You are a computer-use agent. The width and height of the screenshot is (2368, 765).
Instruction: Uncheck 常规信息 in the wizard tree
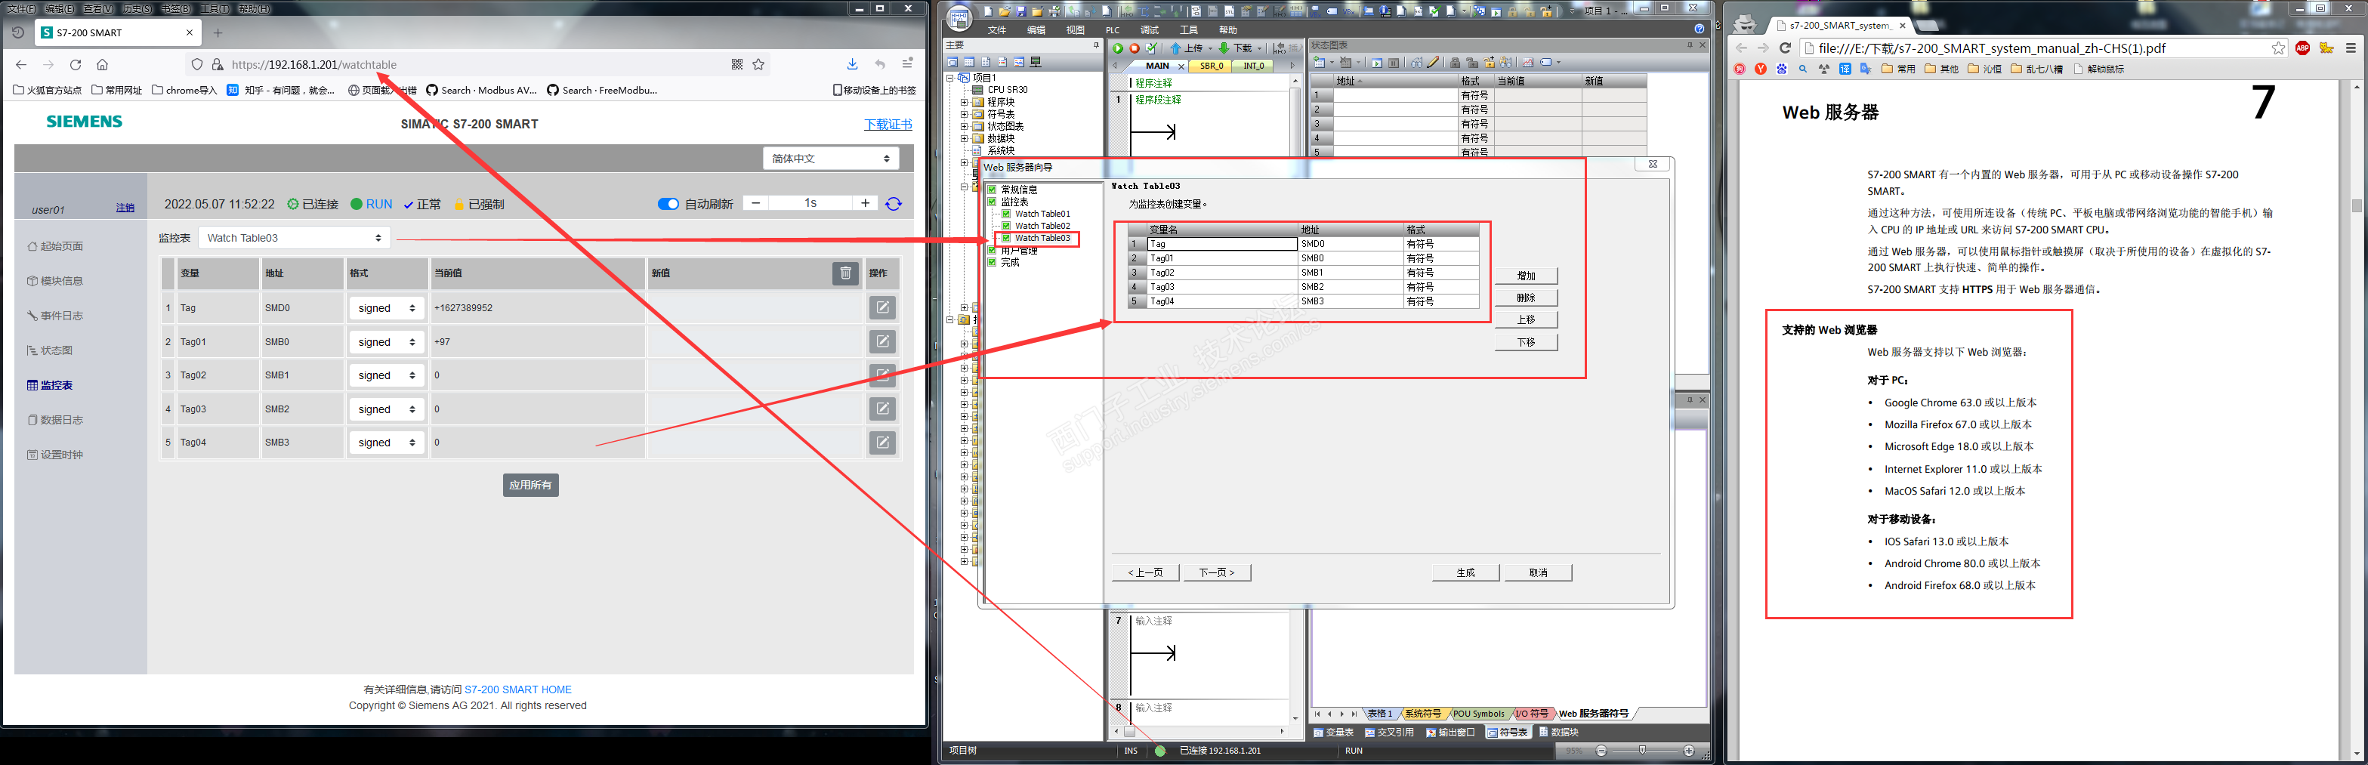tap(992, 190)
